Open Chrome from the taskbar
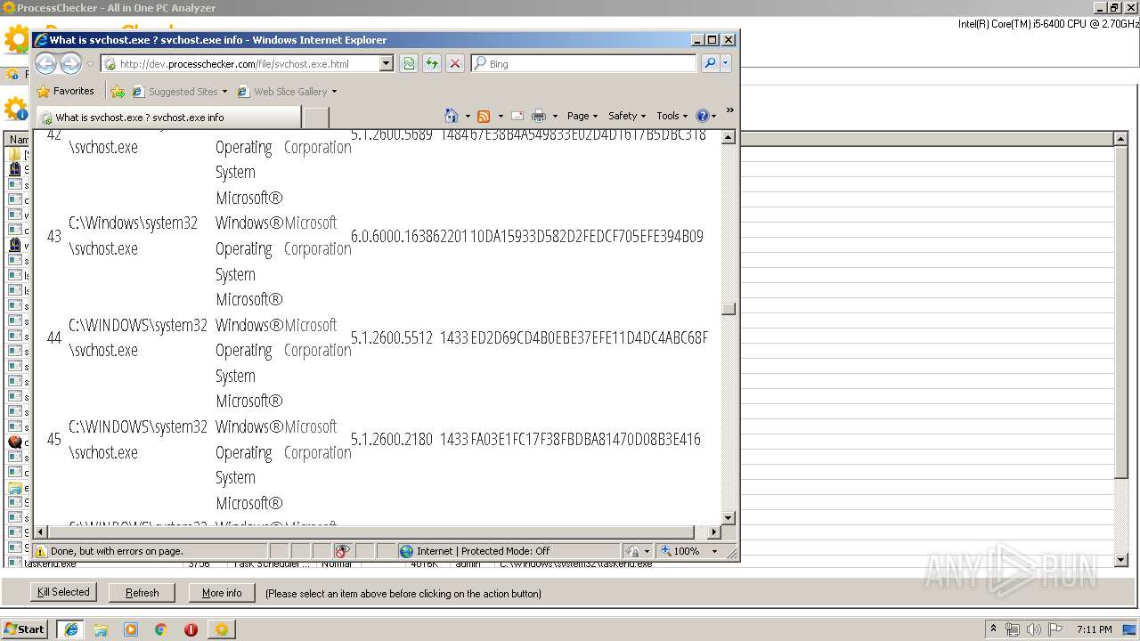The image size is (1140, 641). (161, 629)
